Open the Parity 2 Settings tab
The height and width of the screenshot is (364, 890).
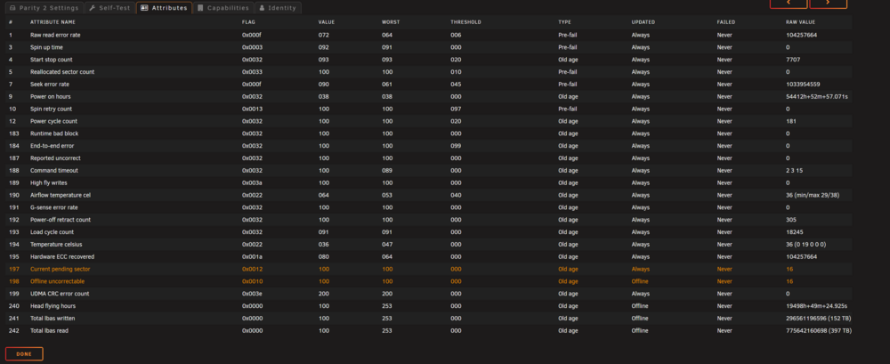pos(44,8)
